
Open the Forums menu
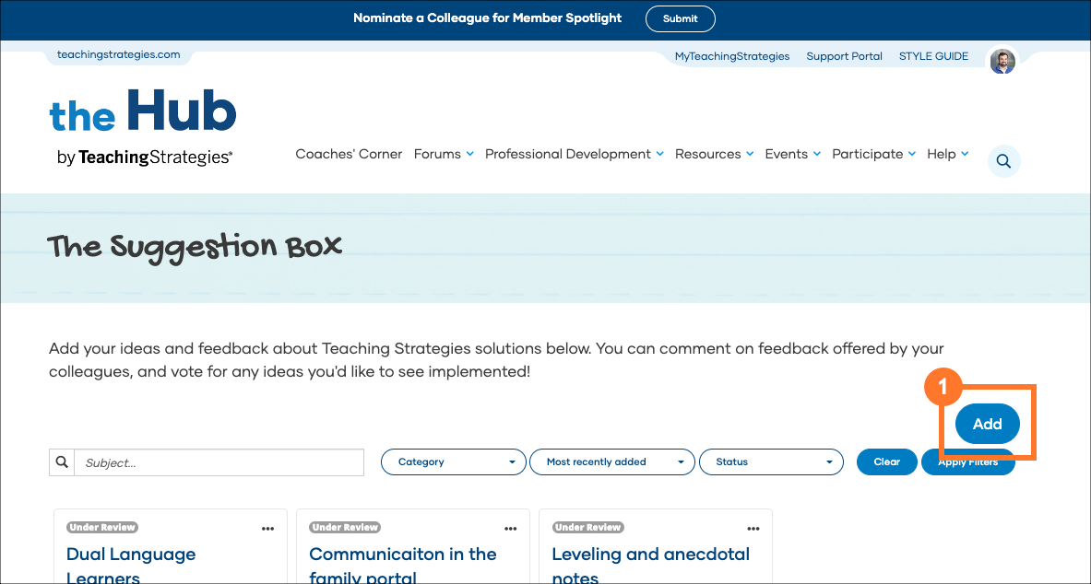(x=444, y=154)
